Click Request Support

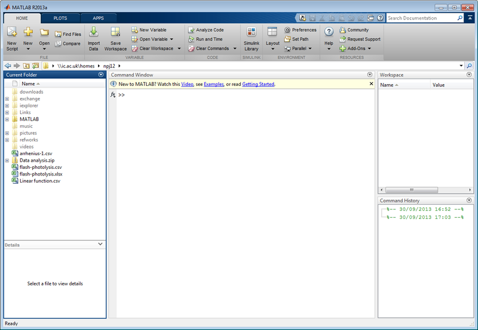(x=360, y=39)
